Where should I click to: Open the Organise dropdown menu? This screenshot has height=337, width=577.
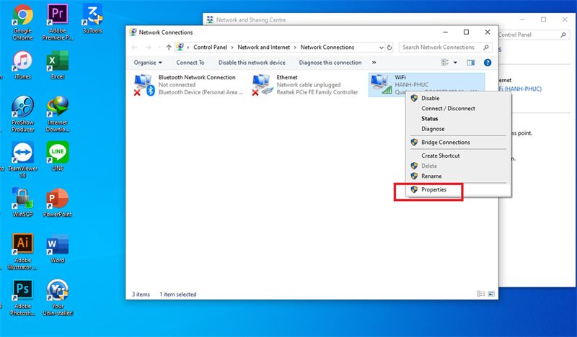tap(148, 63)
